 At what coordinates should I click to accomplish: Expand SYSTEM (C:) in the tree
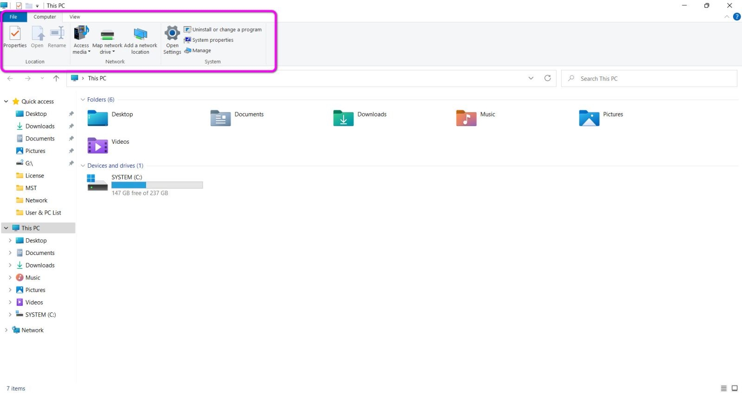click(x=10, y=315)
